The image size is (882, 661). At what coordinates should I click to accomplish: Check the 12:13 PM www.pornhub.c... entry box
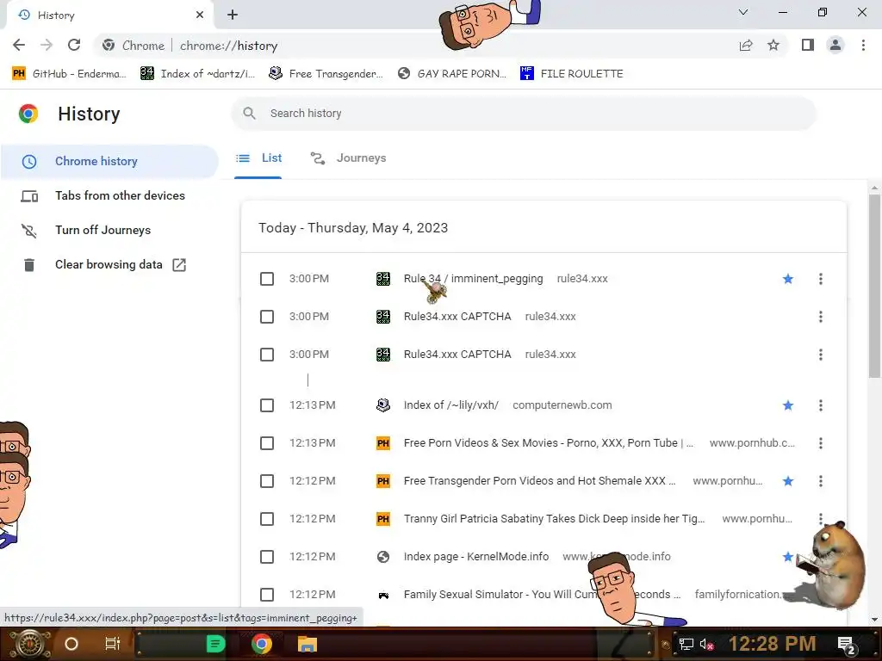267,443
